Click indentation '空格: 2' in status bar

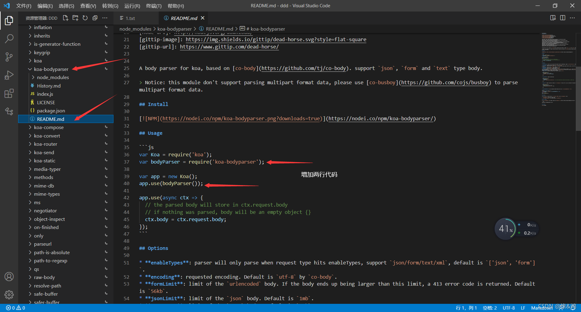coord(490,308)
